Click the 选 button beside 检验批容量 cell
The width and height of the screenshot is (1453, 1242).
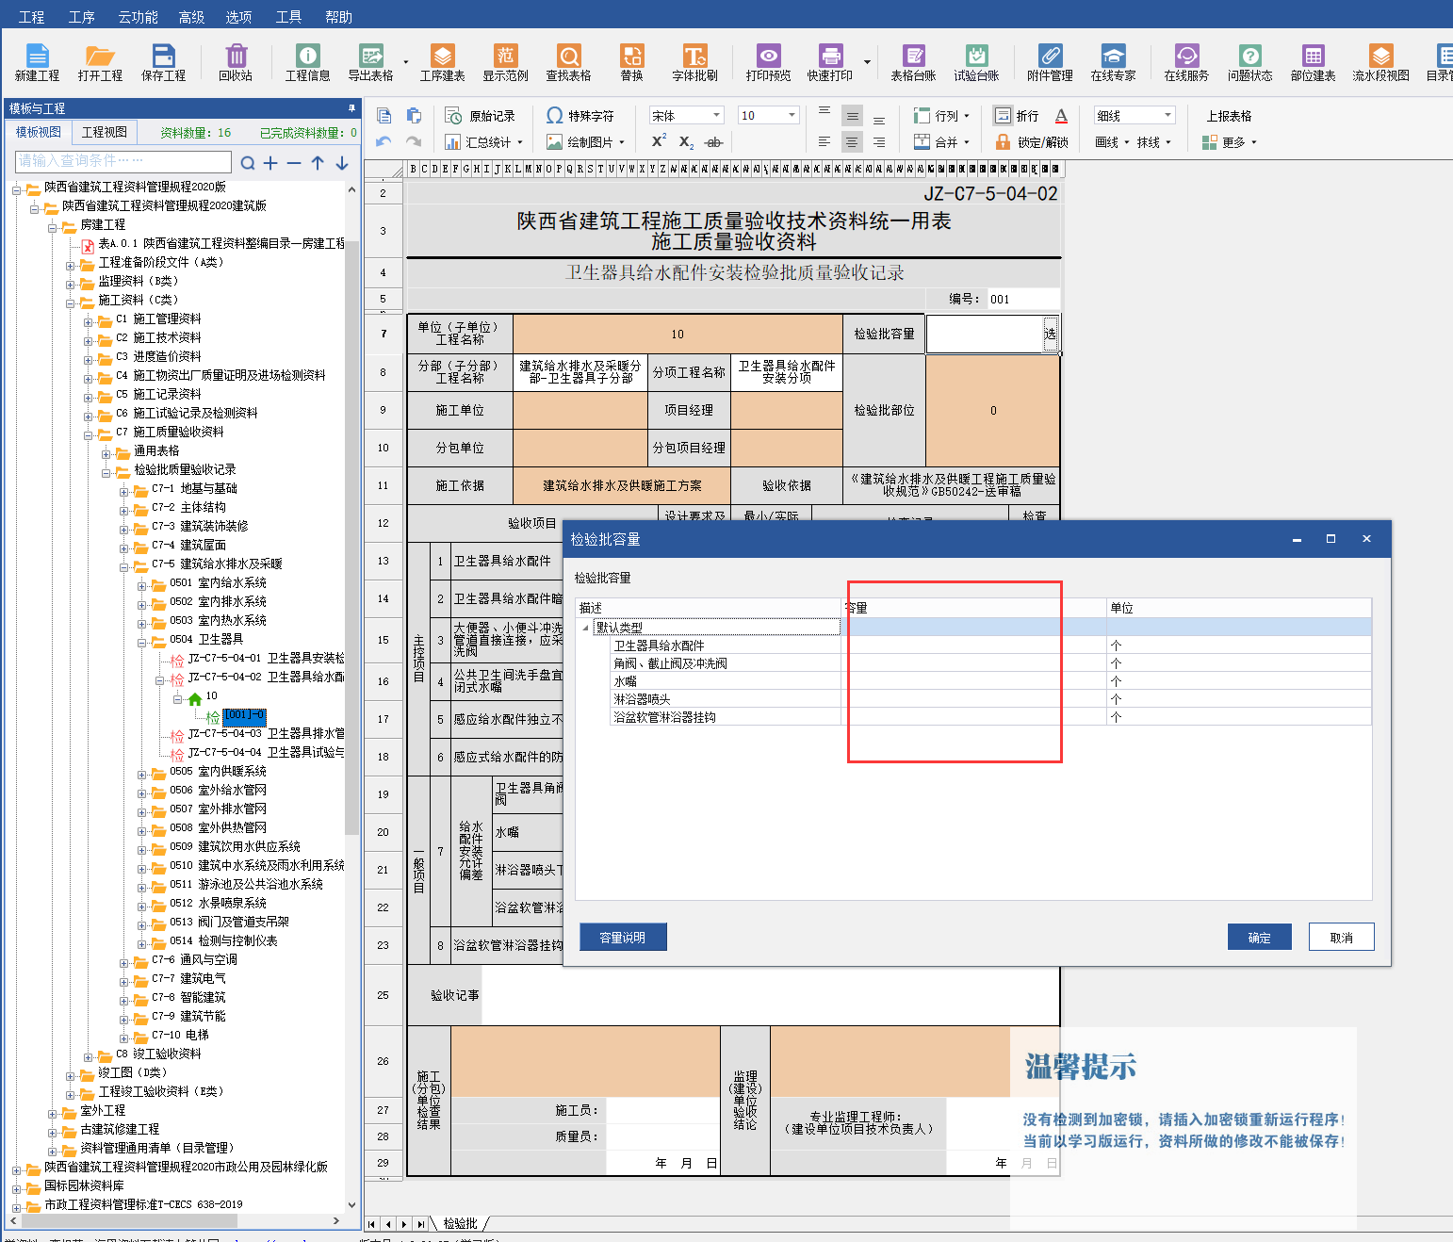[x=1050, y=334]
